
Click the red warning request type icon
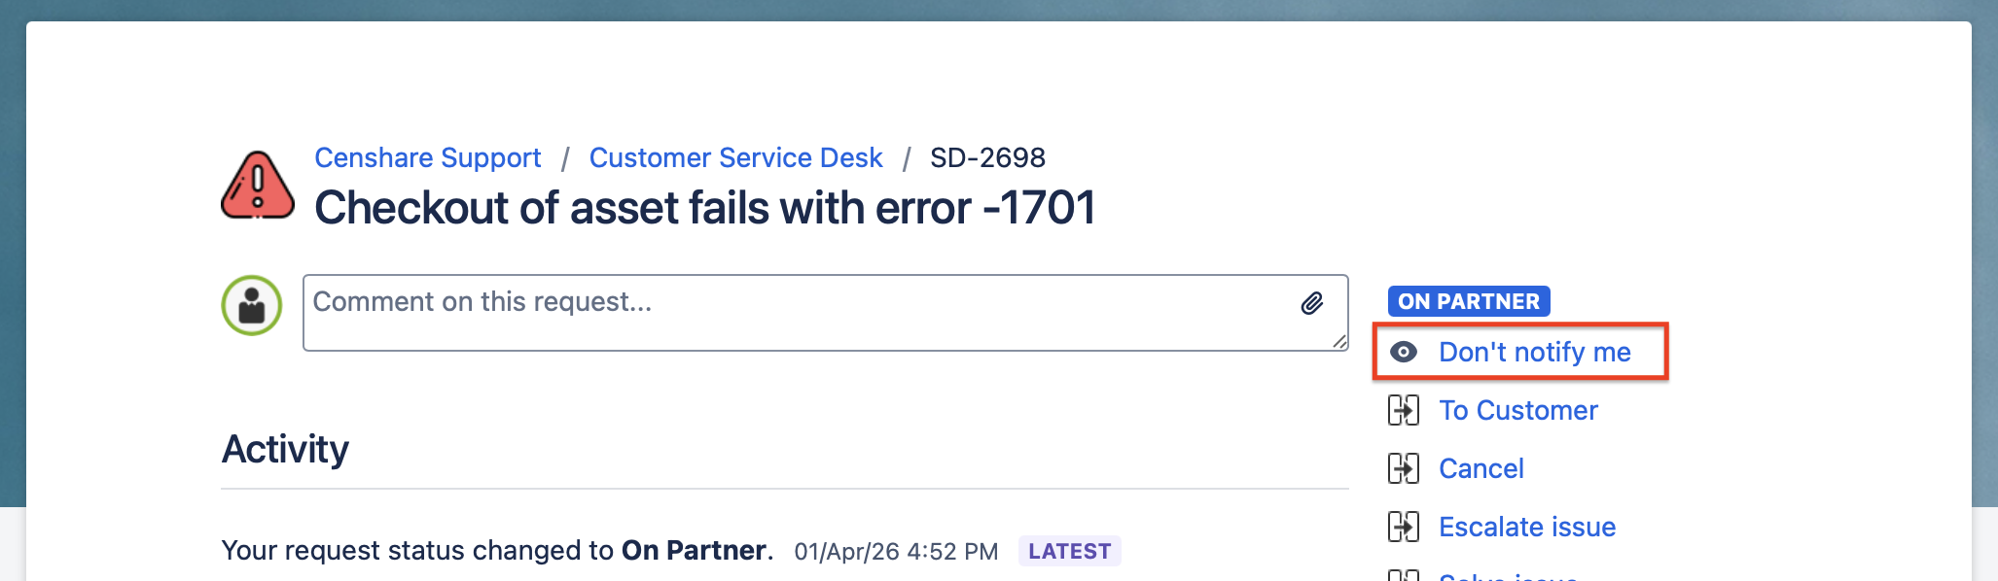[x=258, y=186]
